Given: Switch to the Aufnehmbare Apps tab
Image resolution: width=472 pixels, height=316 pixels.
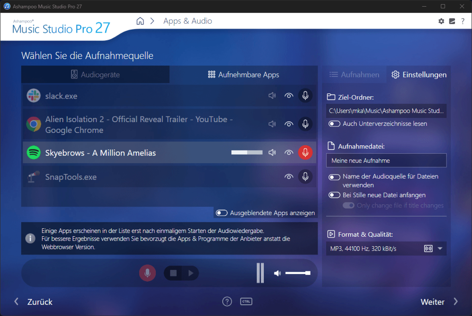Looking at the screenshot, I should (x=244, y=75).
